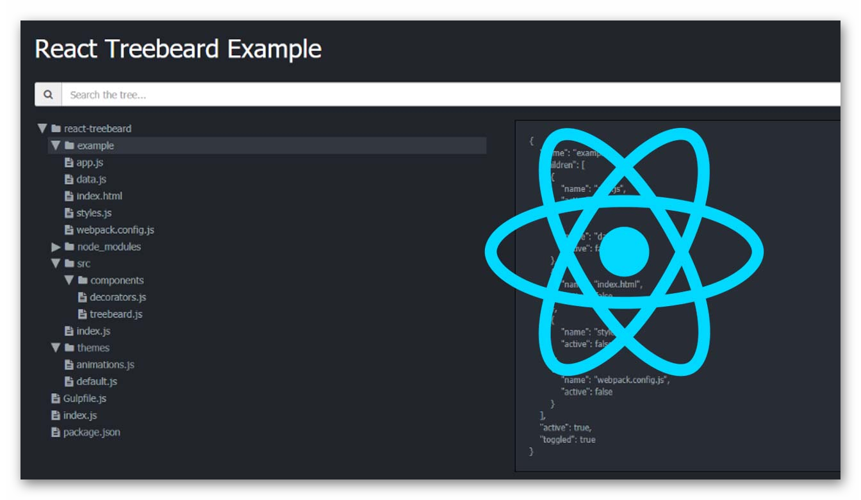Collapse the src folder arrow
Image resolution: width=861 pixels, height=500 pixels.
[x=56, y=263]
